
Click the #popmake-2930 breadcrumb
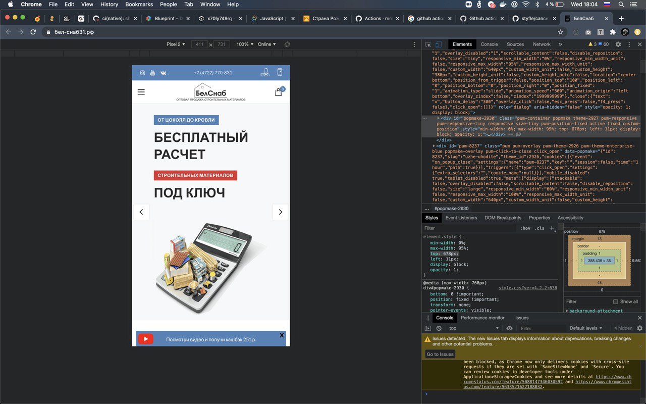pyautogui.click(x=451, y=209)
